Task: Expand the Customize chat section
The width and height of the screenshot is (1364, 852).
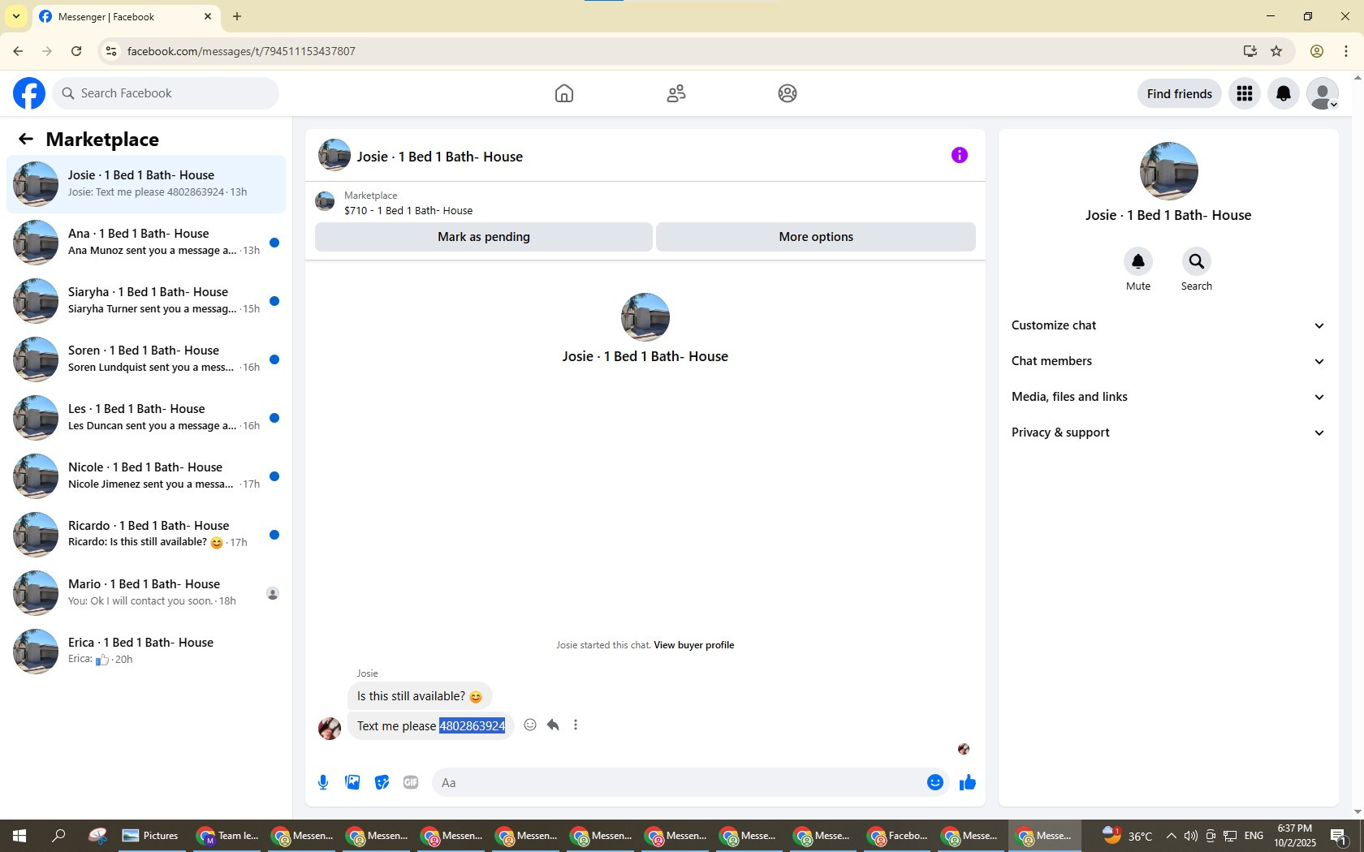Action: click(x=1168, y=325)
